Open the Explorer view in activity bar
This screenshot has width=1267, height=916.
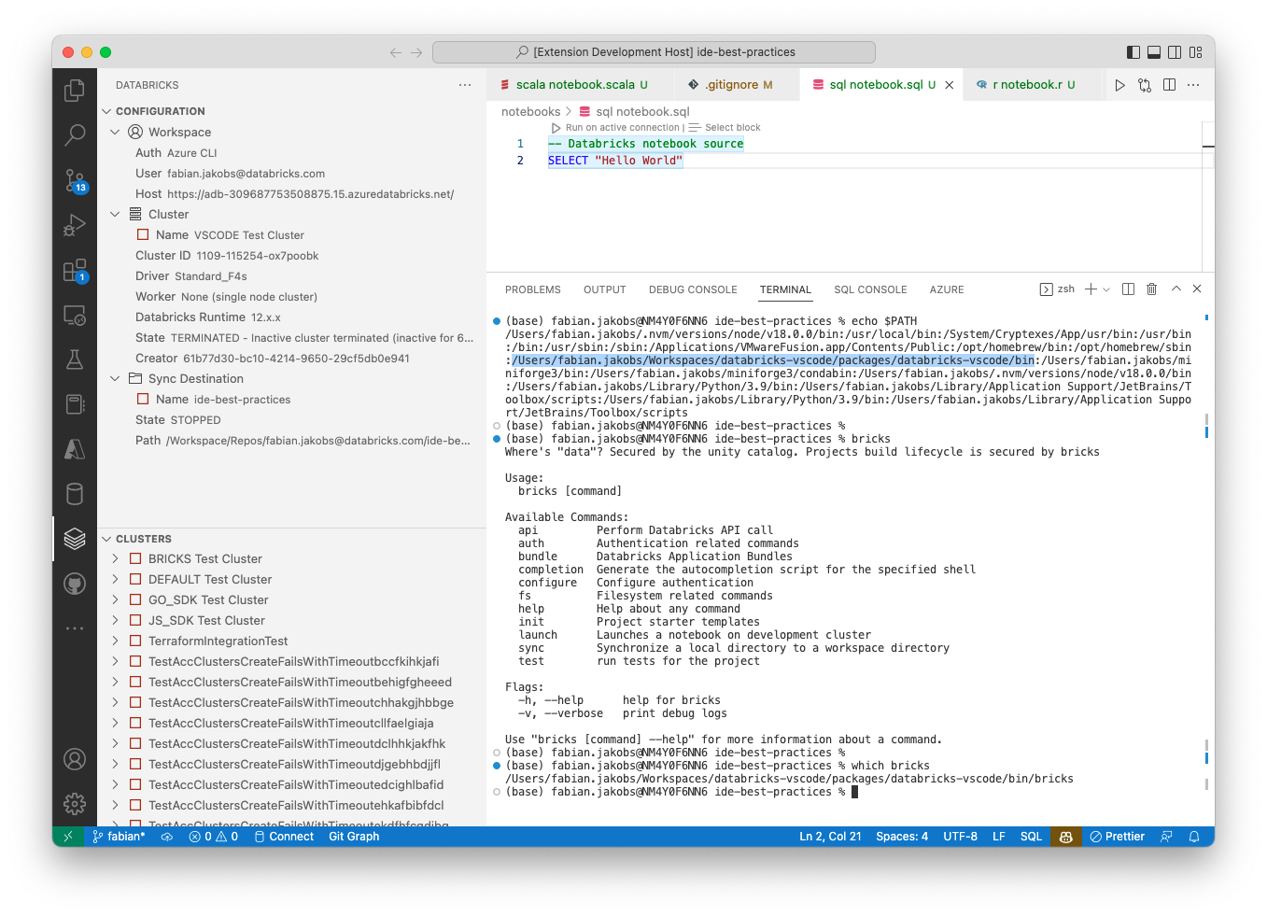point(75,90)
